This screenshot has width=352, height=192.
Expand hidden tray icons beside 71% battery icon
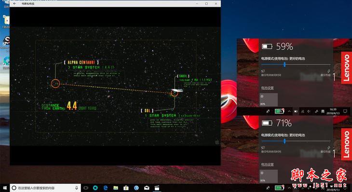289,188
